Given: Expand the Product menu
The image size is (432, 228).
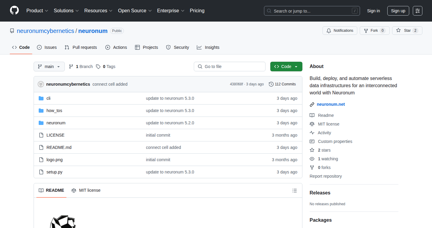Looking at the screenshot, I should pos(37,10).
